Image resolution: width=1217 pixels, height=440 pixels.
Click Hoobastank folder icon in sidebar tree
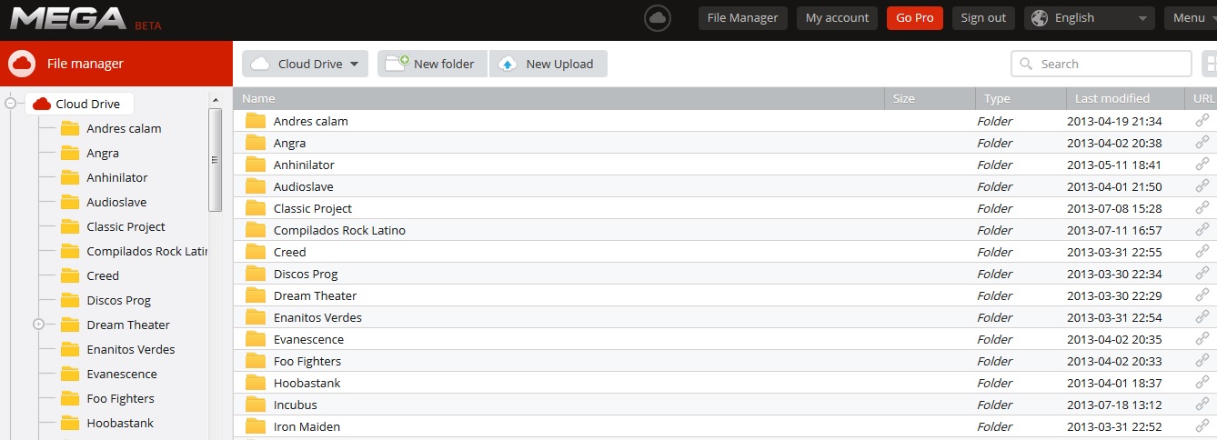click(70, 423)
